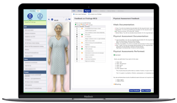Collapse the EHR section header in sidebar
The width and height of the screenshot is (177, 103).
point(35,27)
